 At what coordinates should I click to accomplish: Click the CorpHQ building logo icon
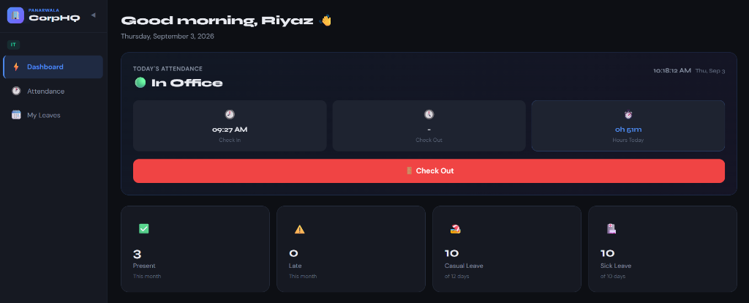(x=15, y=15)
